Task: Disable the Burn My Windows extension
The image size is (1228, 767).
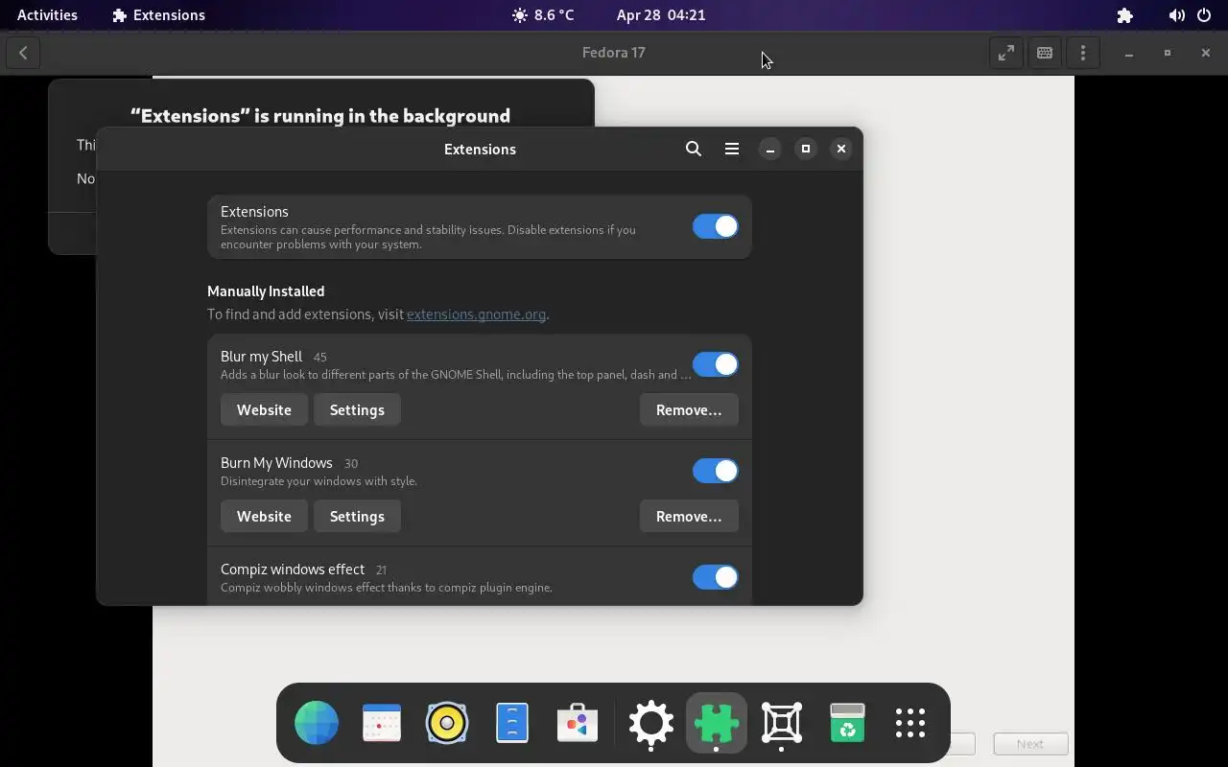Action: 716,471
